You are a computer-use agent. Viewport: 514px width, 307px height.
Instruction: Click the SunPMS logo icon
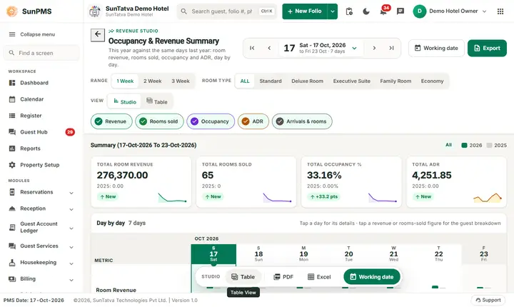click(x=12, y=11)
